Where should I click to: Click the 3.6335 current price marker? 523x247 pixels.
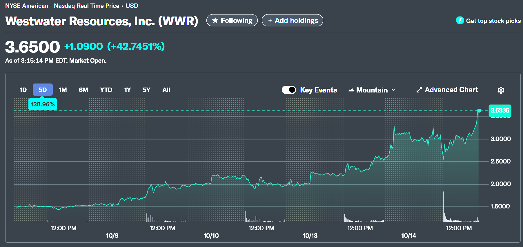[x=500, y=110]
